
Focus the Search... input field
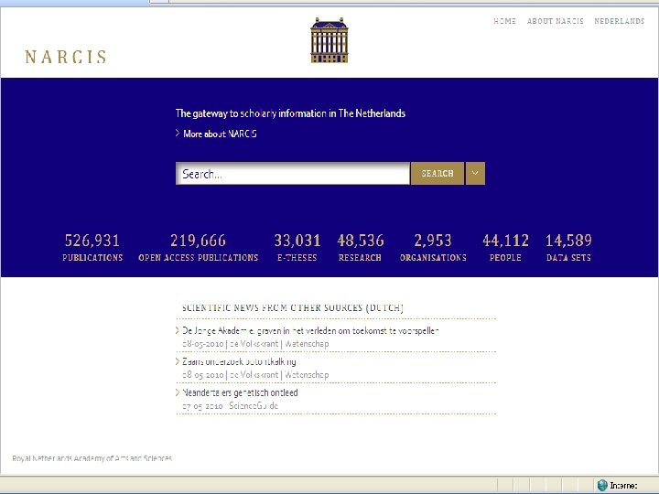[x=293, y=173]
